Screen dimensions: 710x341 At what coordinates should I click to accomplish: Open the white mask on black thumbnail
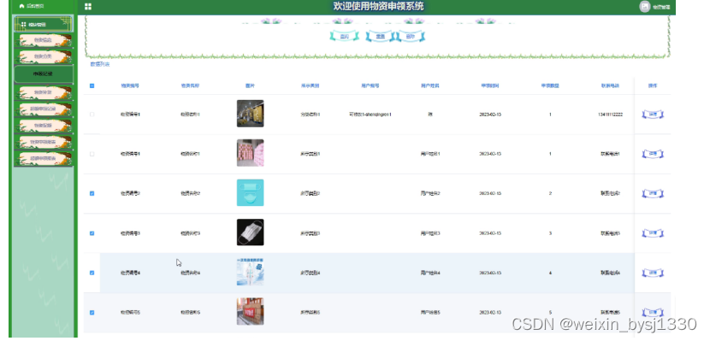250,232
